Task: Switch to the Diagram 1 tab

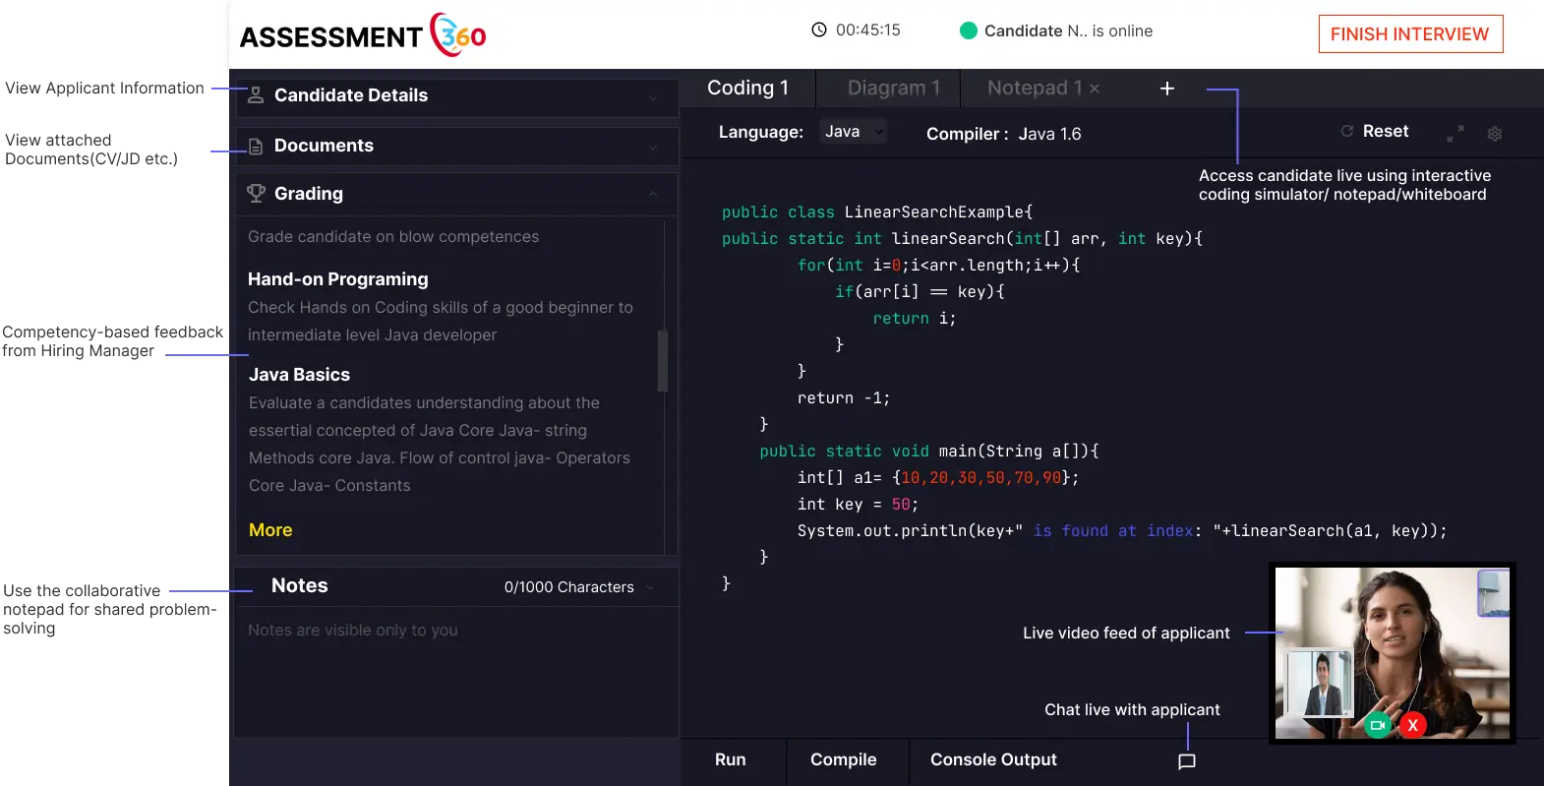Action: pyautogui.click(x=893, y=89)
